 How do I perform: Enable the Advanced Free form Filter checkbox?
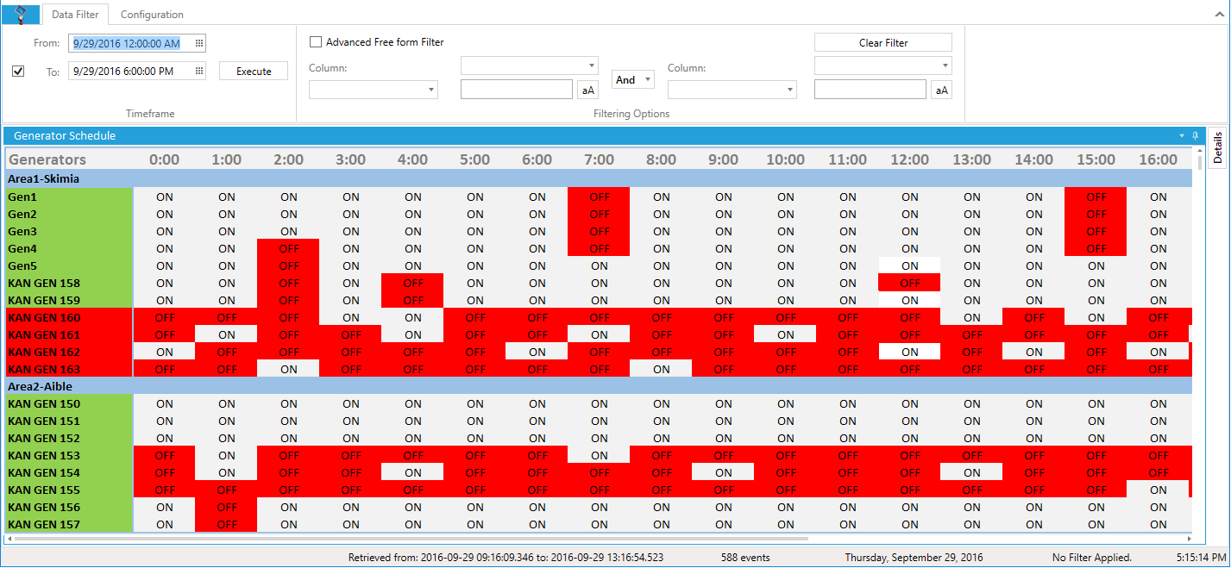pyautogui.click(x=316, y=42)
